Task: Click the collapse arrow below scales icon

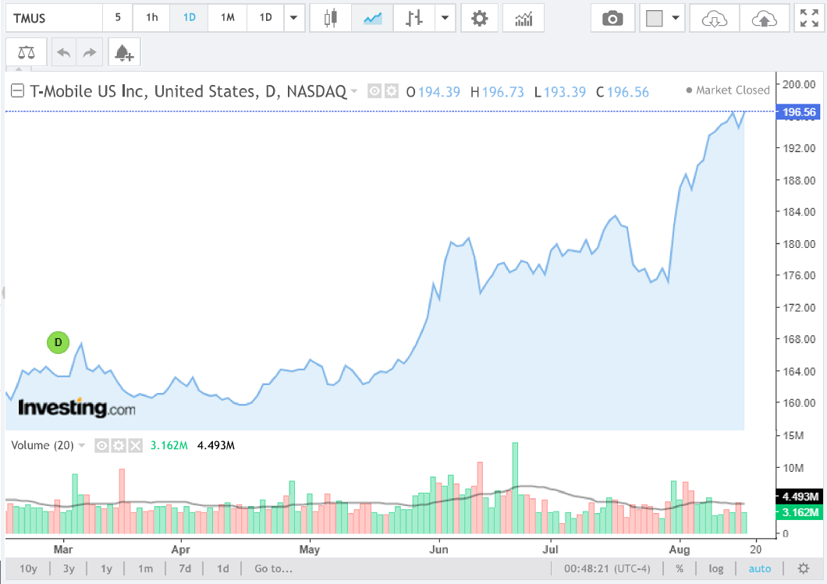Action: (x=19, y=69)
